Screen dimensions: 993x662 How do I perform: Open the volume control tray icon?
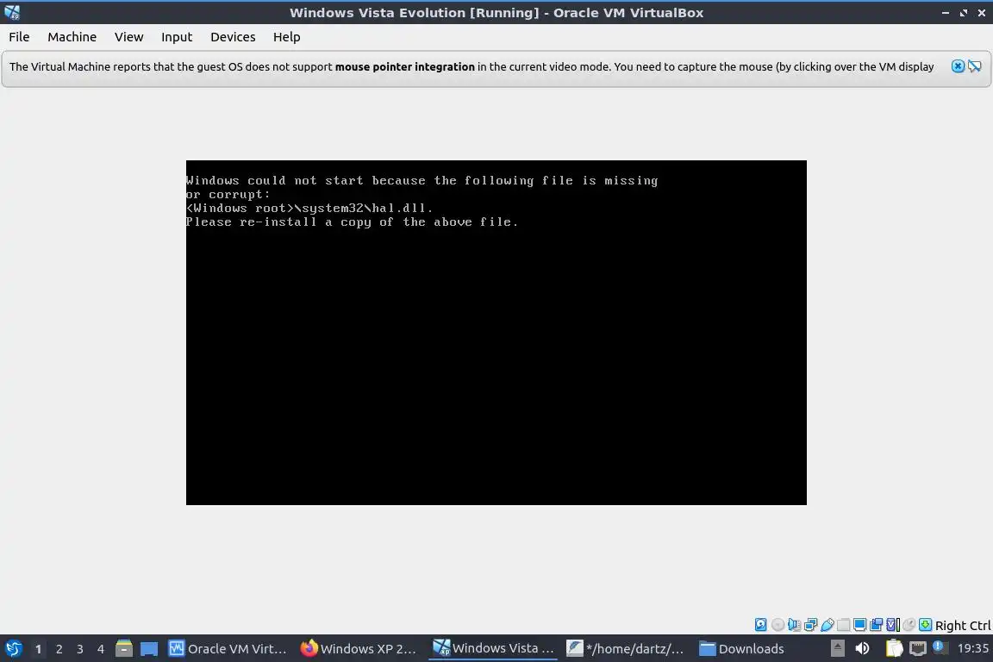862,648
